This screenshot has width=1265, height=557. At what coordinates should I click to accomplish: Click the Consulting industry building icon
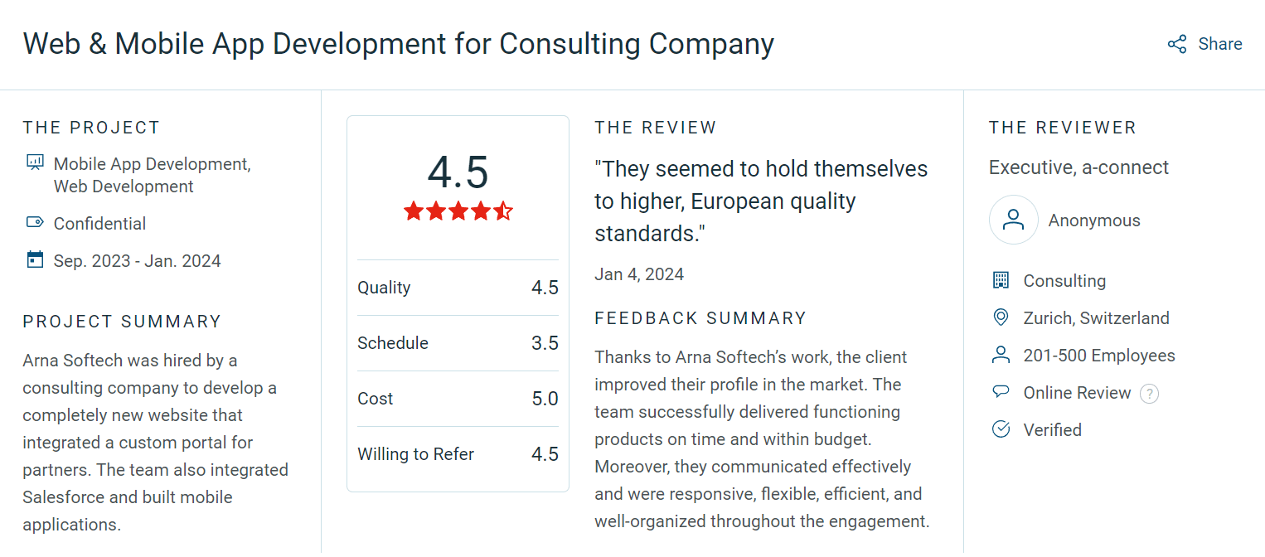[x=1001, y=280]
